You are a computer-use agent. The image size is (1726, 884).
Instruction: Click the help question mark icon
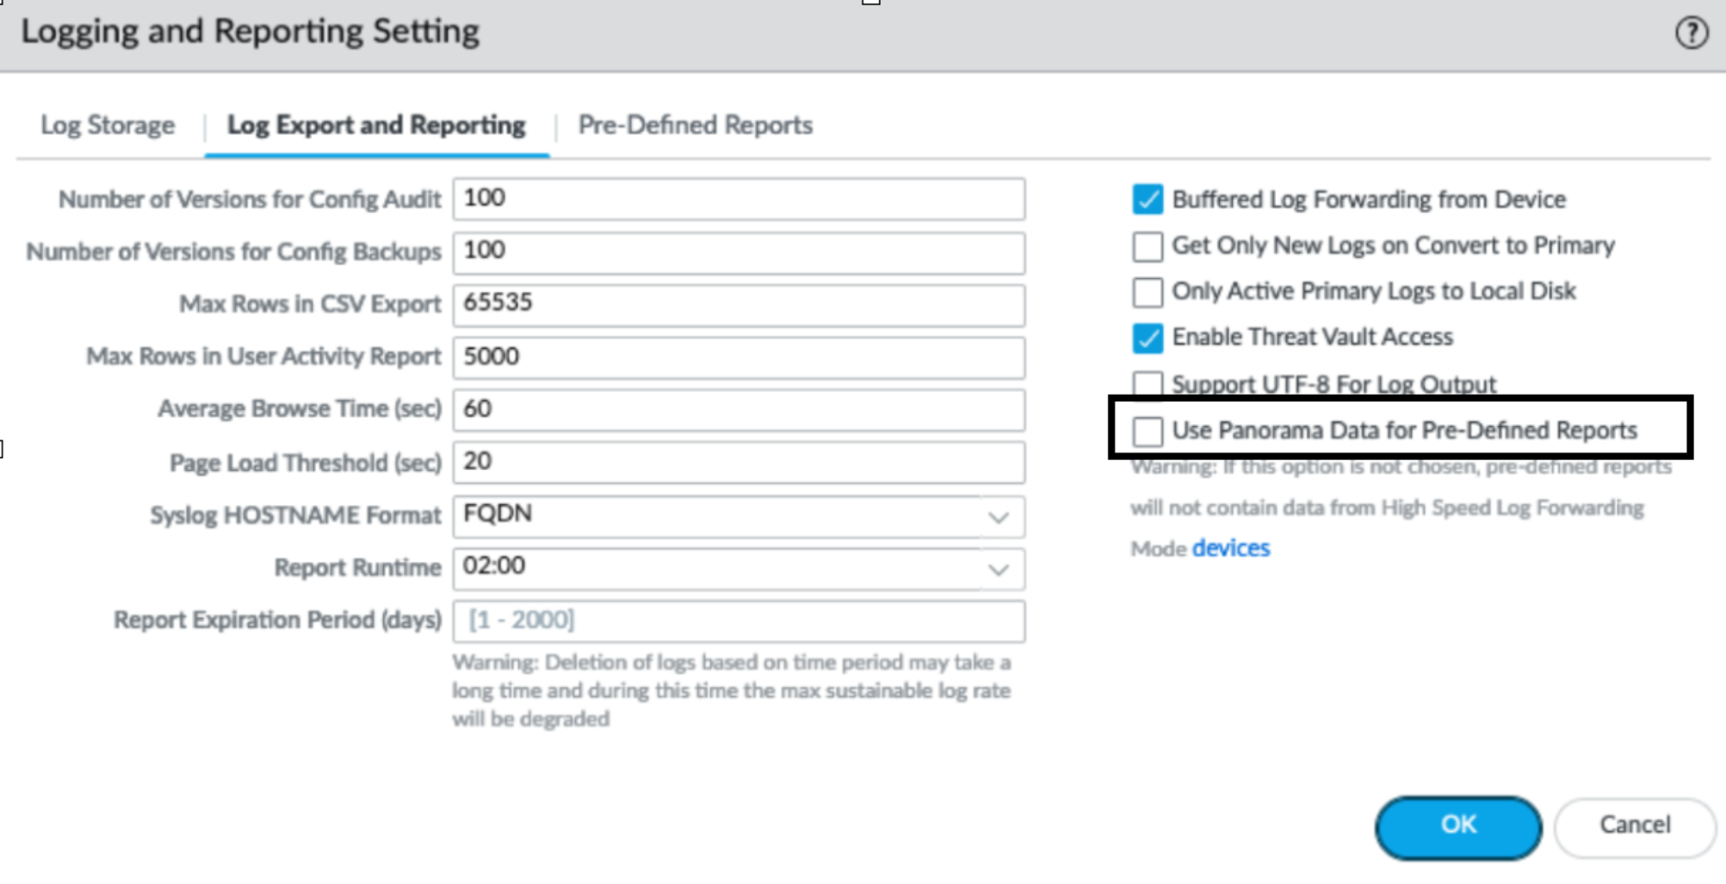click(1691, 33)
